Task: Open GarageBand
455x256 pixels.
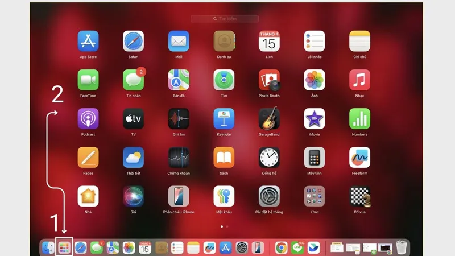Action: [x=269, y=118]
